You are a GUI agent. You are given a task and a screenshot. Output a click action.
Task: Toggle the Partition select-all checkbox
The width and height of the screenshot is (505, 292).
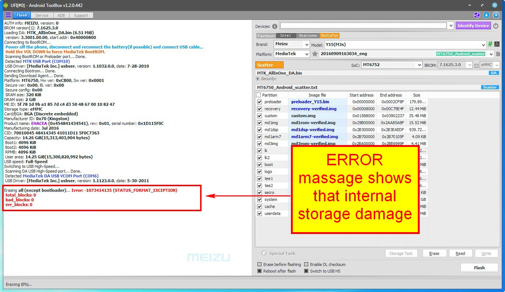(258, 95)
